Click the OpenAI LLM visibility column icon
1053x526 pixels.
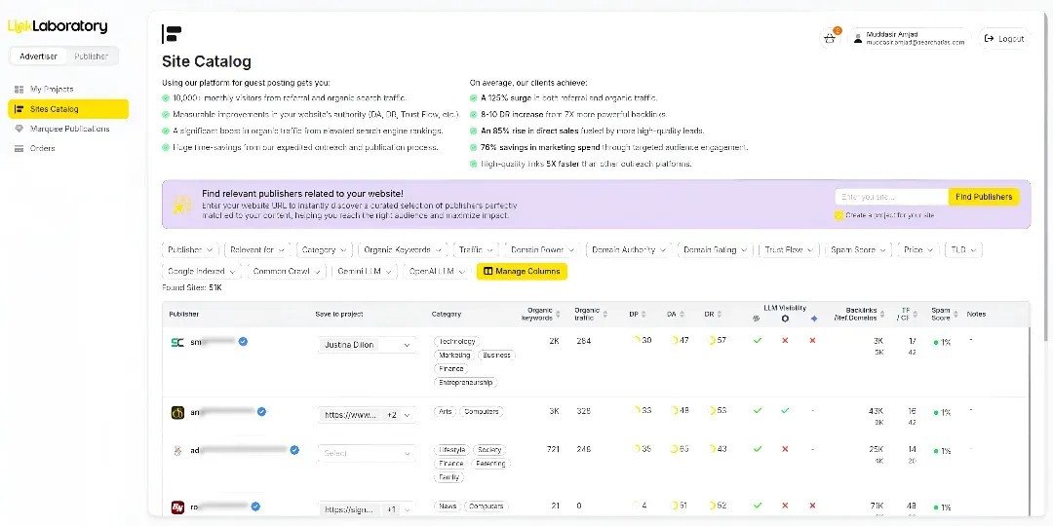[x=785, y=319]
